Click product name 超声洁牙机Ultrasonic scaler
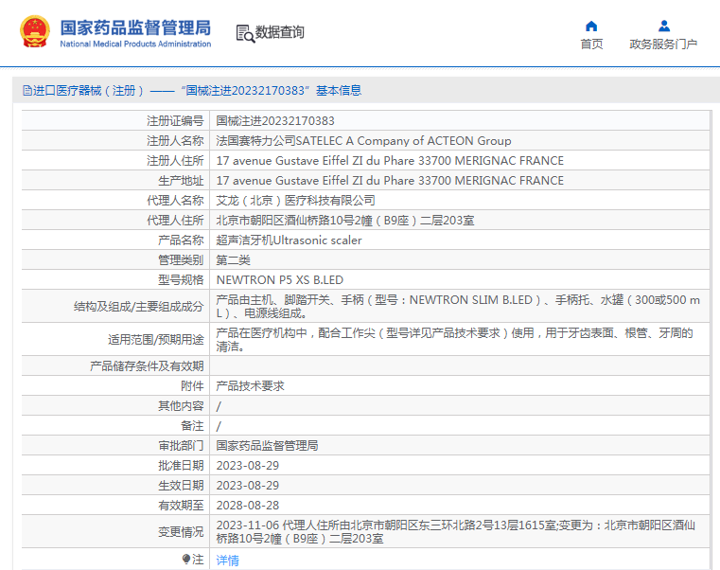The width and height of the screenshot is (720, 570). pos(289,240)
